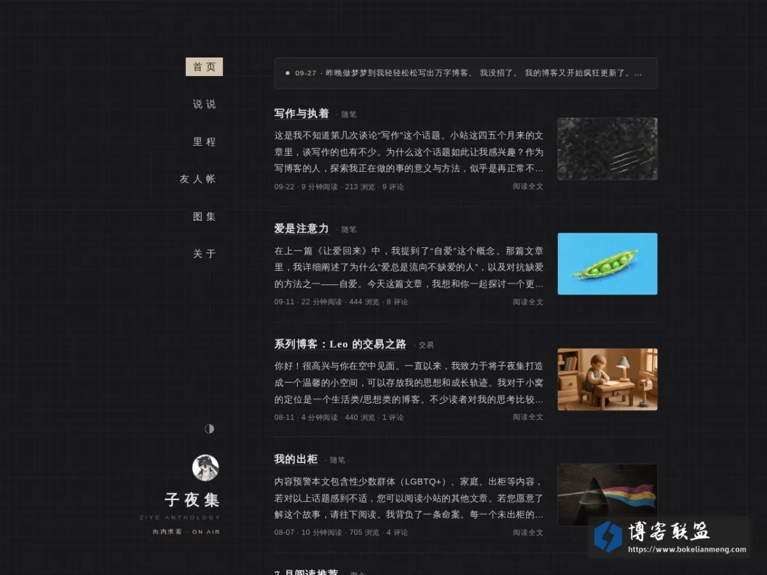Click the blog author avatar

pyautogui.click(x=206, y=468)
